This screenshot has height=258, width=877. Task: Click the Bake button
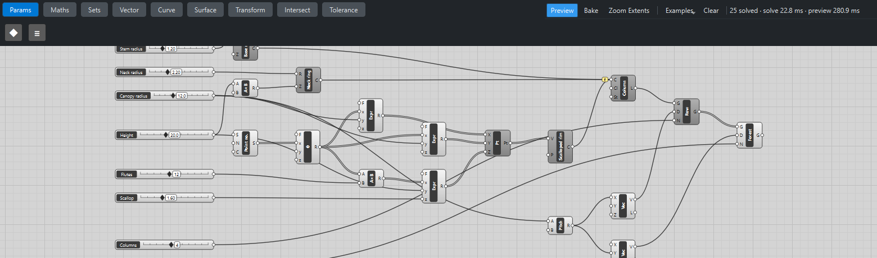coord(591,10)
